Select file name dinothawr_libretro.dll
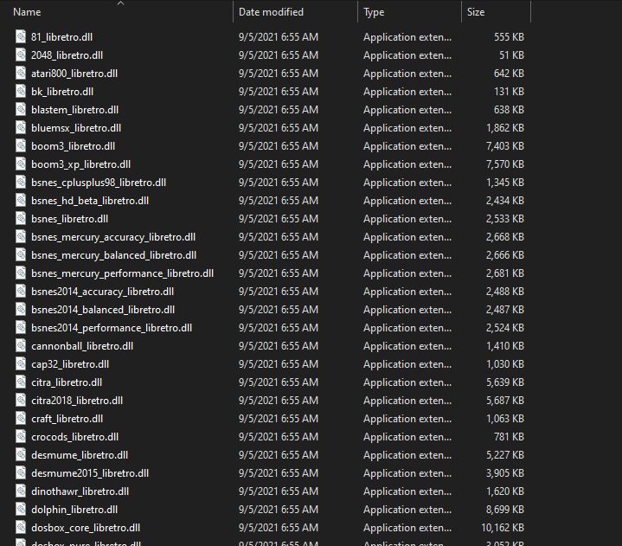This screenshot has width=622, height=546. point(80,491)
